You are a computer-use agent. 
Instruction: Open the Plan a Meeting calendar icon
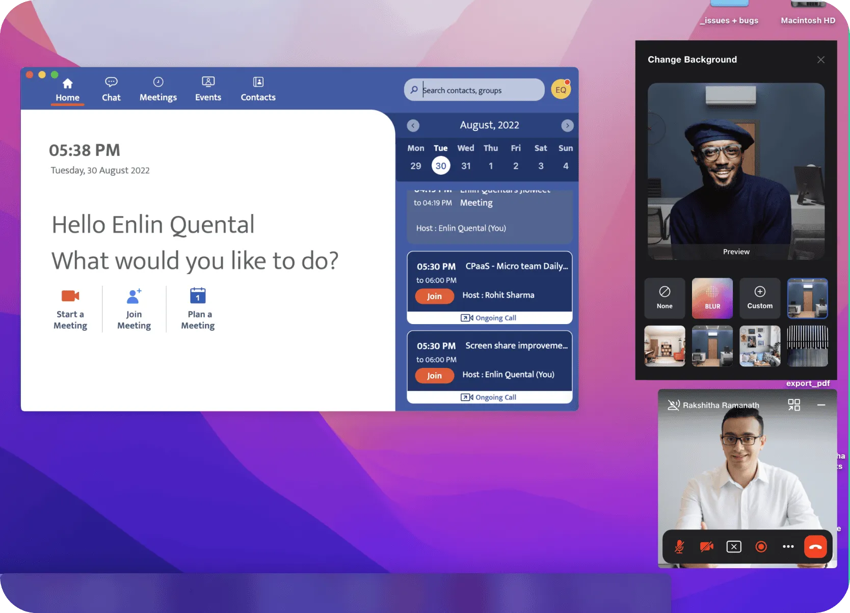198,296
